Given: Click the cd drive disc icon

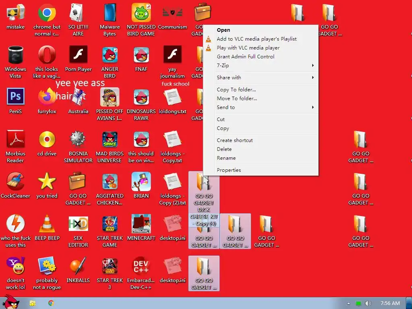Looking at the screenshot, I should [47, 143].
